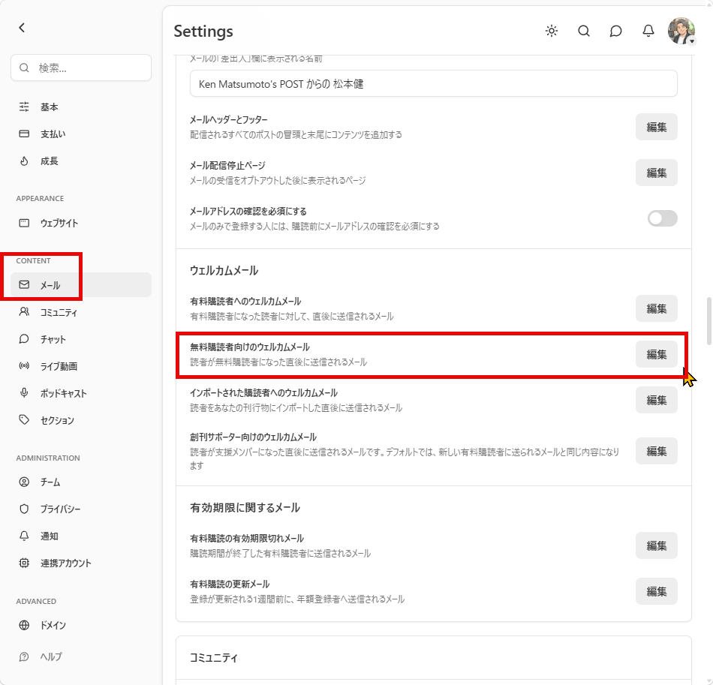Open the profile avatar menu
The height and width of the screenshot is (685, 713).
[x=681, y=31]
